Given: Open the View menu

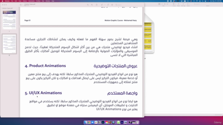Looking at the screenshot, I should click(20, 1).
